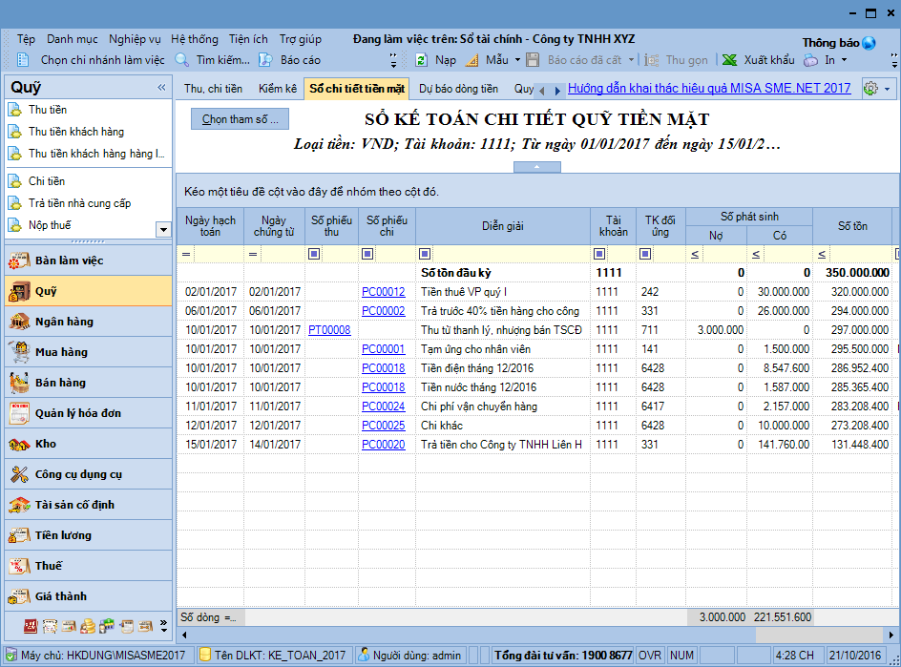Screen dimensions: 901x667
Task: Expand the In print dropdown arrow
Action: pyautogui.click(x=844, y=60)
